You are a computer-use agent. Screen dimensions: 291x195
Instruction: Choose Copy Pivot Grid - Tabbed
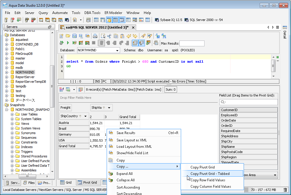click(210, 174)
